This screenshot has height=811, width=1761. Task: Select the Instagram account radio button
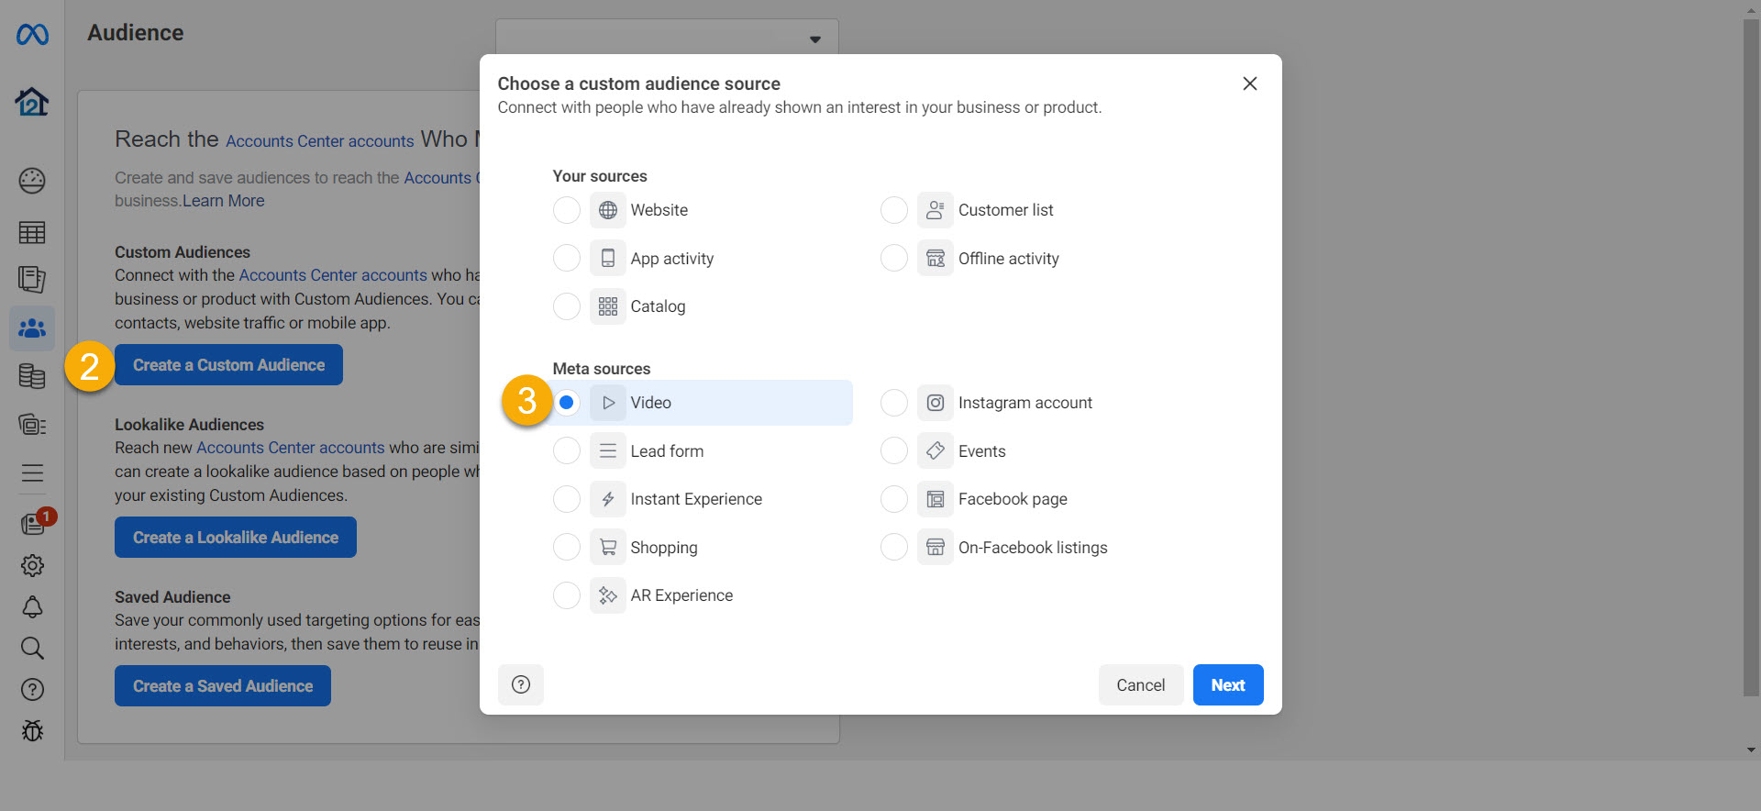[x=894, y=403]
